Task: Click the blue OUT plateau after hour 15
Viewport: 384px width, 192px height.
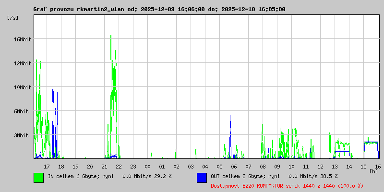Action: 371,142
